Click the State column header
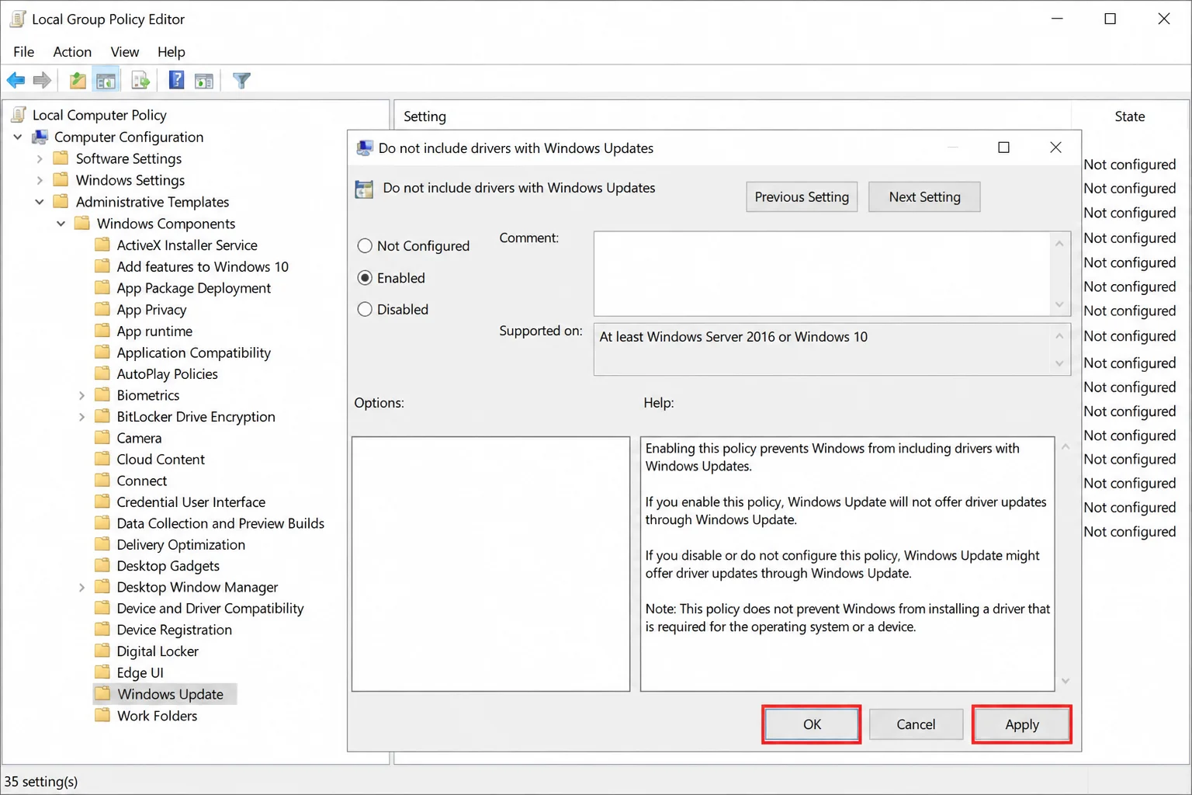 1130,116
